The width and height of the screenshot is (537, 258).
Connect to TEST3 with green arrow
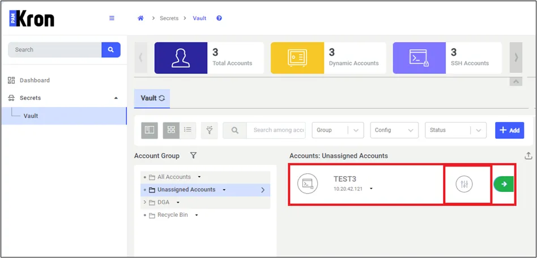[504, 184]
